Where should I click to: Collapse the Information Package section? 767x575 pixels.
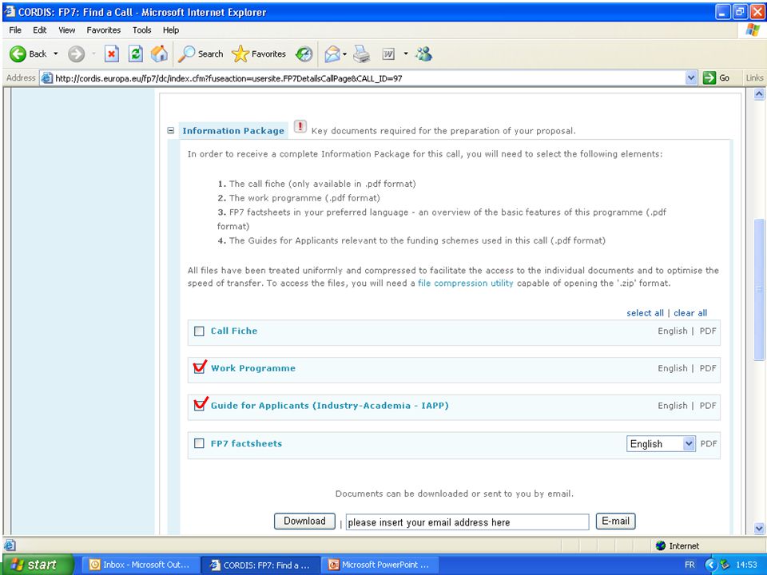coord(171,130)
